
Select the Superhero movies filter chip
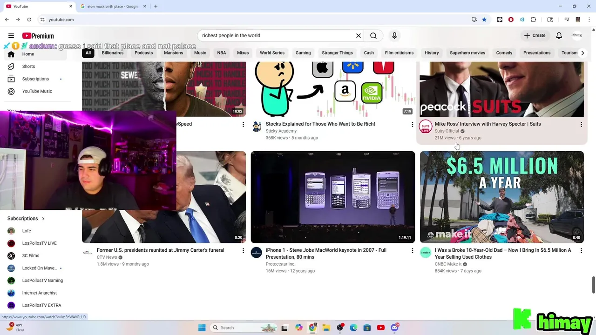pos(467,53)
